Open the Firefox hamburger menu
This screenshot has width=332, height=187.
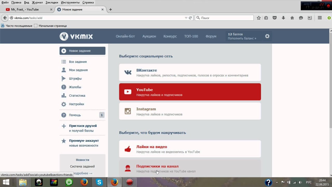point(320,18)
